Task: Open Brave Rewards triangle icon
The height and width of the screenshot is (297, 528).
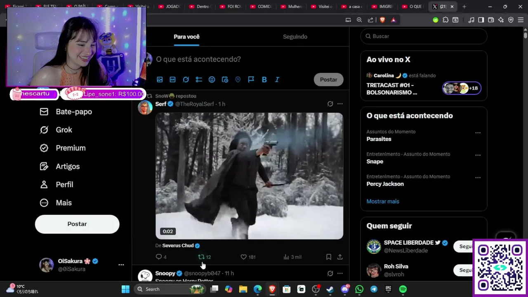Action: pyautogui.click(x=393, y=20)
